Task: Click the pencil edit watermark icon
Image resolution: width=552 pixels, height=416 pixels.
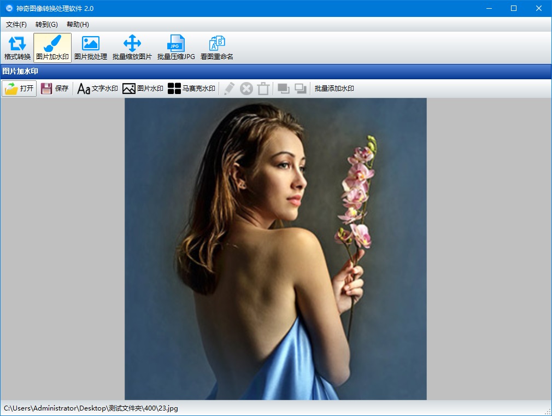Action: (230, 89)
